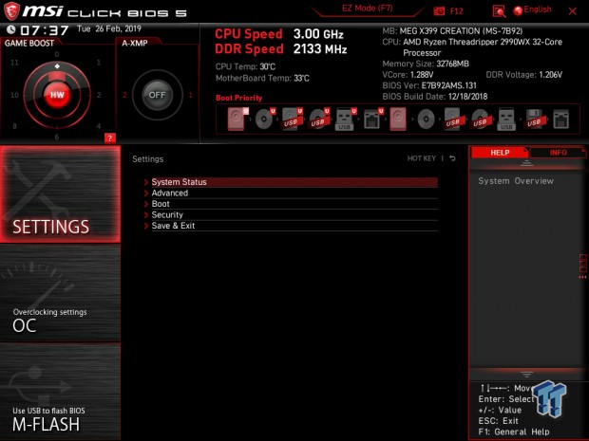Set Game Boost dial to 4
The image size is (589, 441).
coord(99,126)
